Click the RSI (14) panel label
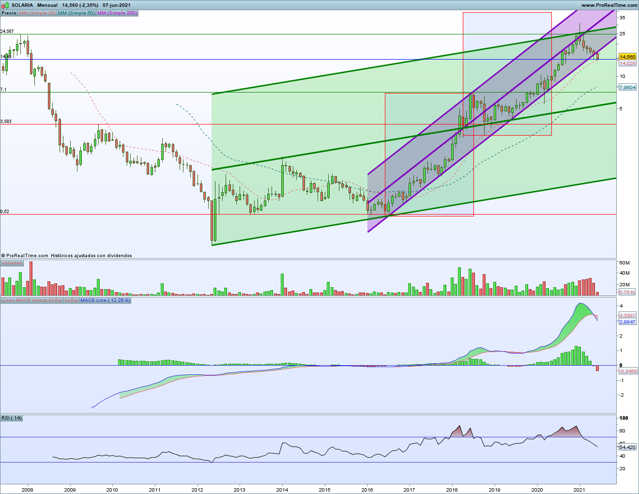639x494 pixels. 12,418
